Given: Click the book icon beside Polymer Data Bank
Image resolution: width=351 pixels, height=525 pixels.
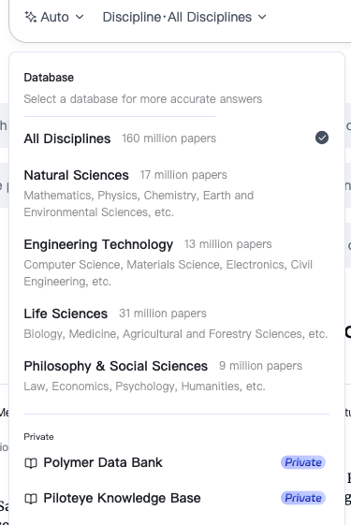Looking at the screenshot, I should coord(31,463).
